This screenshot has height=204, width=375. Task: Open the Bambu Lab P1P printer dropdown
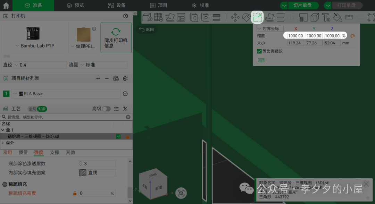[x=35, y=46]
